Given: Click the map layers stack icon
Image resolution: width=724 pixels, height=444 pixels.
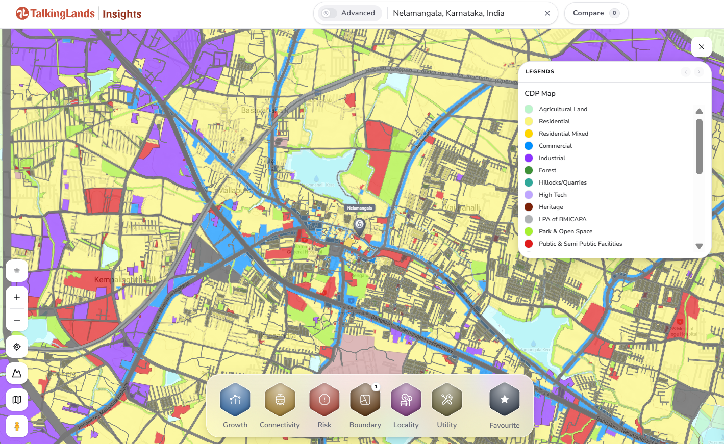Looking at the screenshot, I should (x=17, y=271).
